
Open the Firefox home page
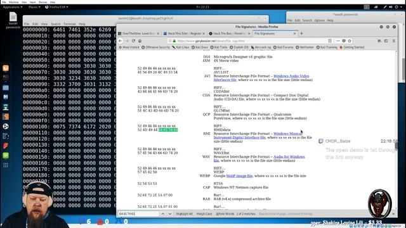coord(140,41)
